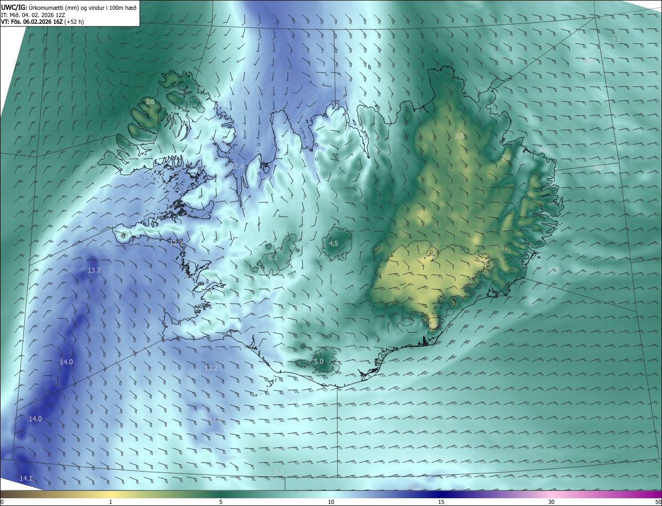Click the 12.2 value label
The height and width of the screenshot is (506, 662).
coord(211,368)
